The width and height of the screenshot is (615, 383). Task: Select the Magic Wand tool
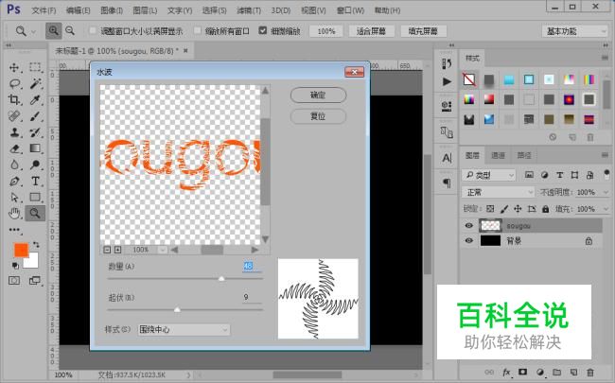pos(35,83)
